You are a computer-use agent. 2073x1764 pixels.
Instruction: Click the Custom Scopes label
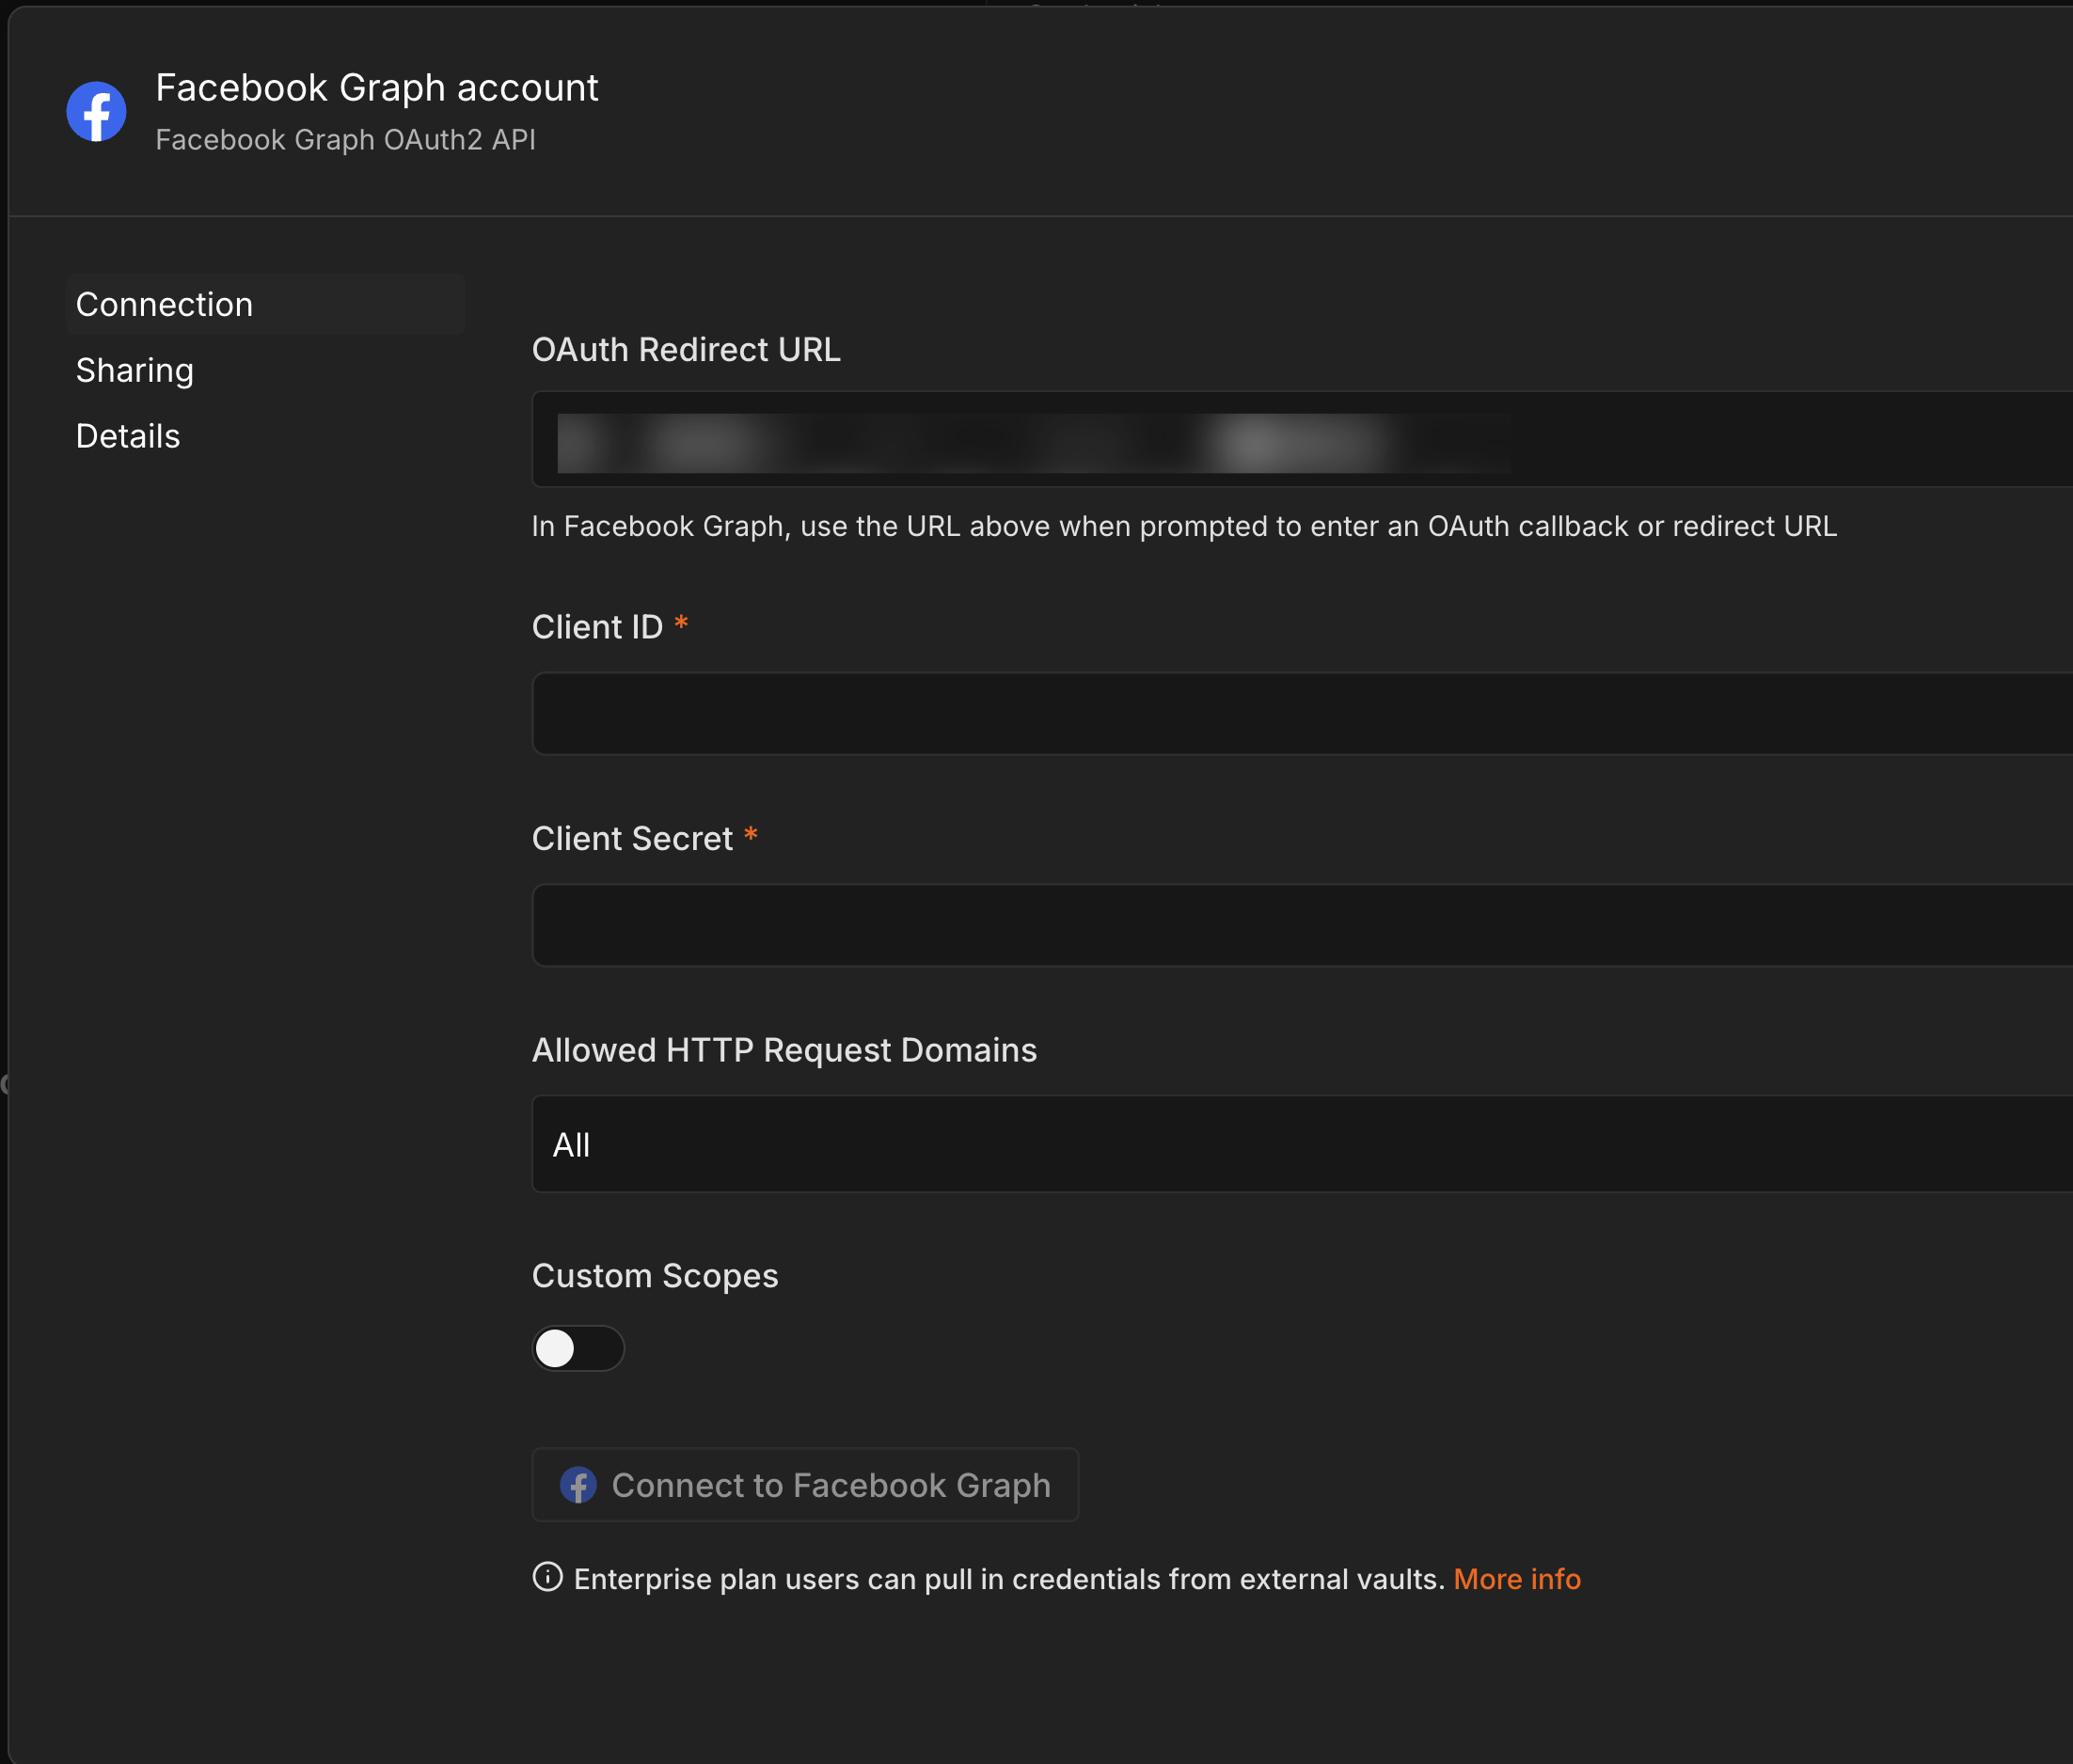point(655,1276)
